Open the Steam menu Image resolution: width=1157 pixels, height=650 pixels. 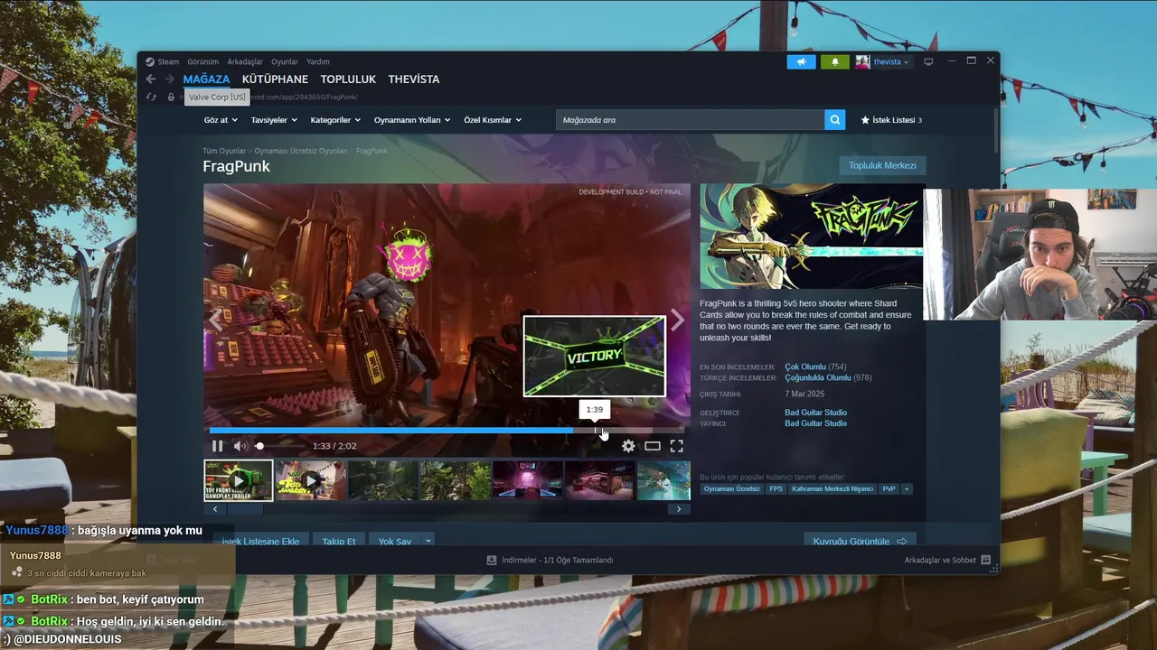click(164, 61)
